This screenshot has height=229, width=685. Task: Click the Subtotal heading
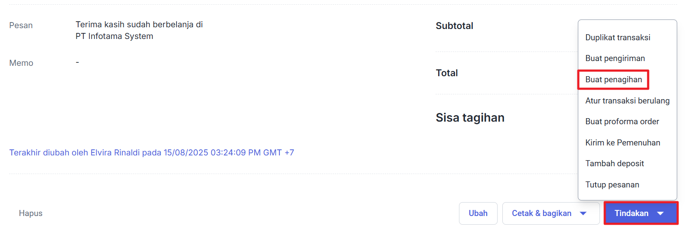[x=454, y=26]
